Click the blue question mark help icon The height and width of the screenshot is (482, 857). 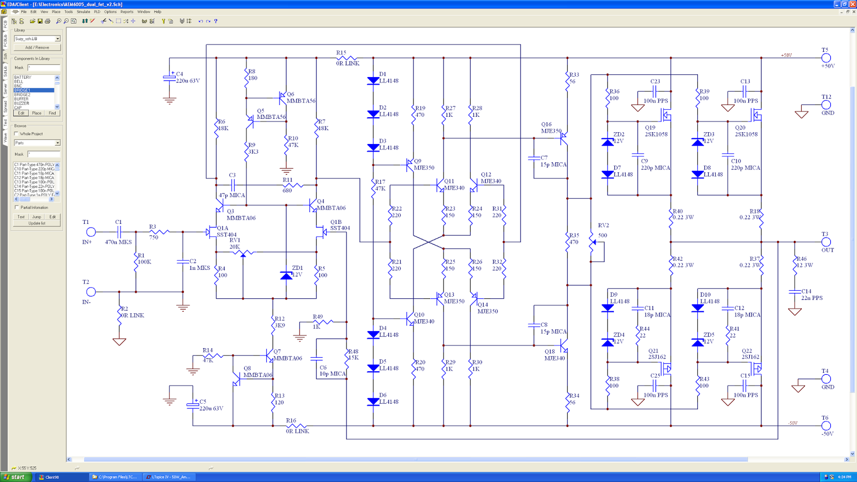pos(215,21)
